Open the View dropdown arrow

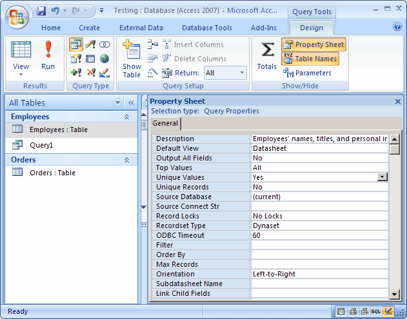click(21, 75)
